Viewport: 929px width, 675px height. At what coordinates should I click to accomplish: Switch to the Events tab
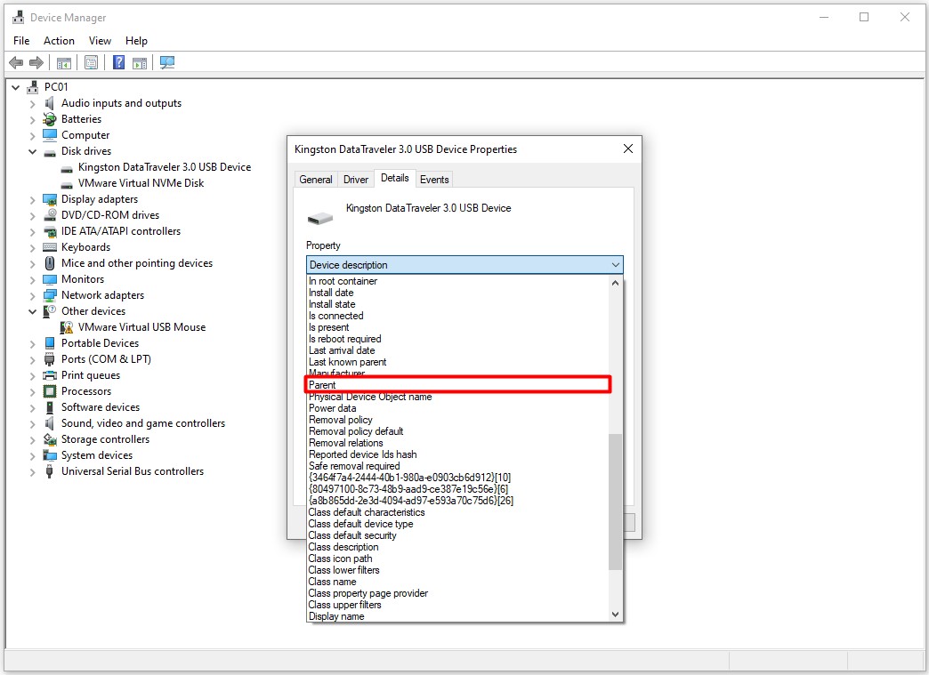434,180
